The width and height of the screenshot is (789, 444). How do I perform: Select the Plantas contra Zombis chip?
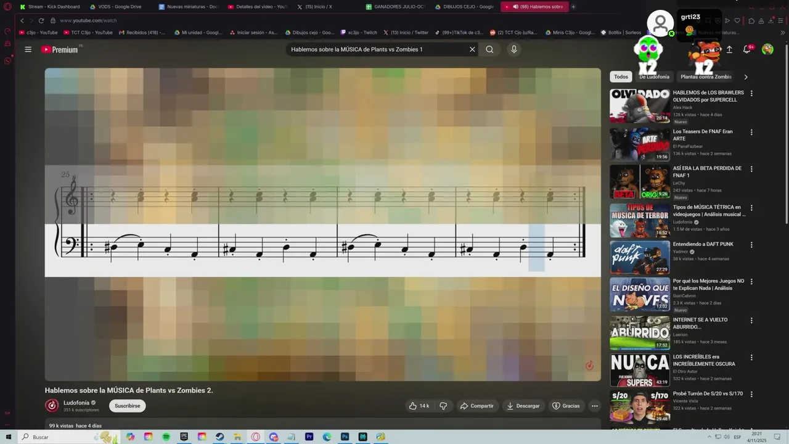(x=706, y=77)
